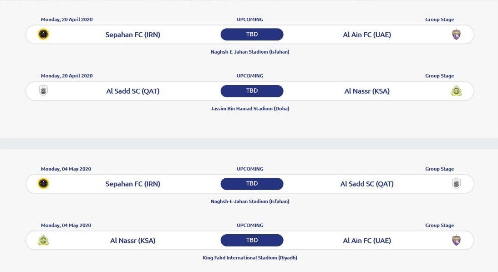Screen dimensions: 498x272
Task: Select Al Ain FC (UAE) away name, 20 April
Action: [x=367, y=35]
